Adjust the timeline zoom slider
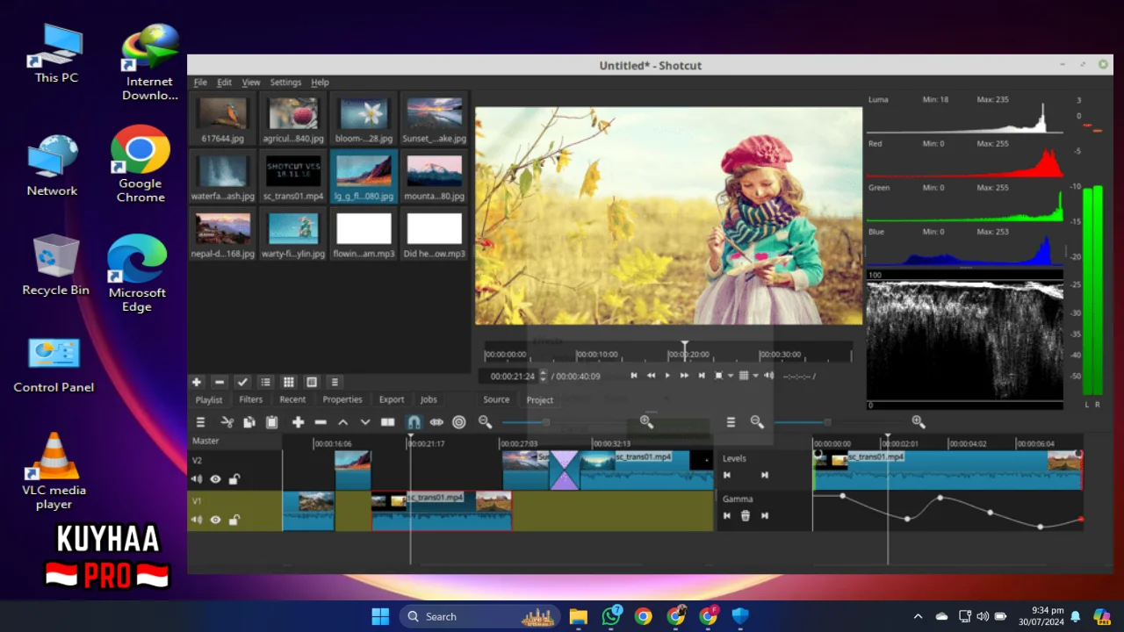The image size is (1124, 632). (545, 422)
